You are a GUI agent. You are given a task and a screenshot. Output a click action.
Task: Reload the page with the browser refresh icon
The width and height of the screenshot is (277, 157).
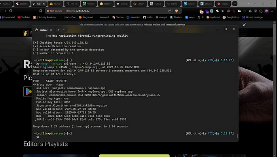[11, 11]
